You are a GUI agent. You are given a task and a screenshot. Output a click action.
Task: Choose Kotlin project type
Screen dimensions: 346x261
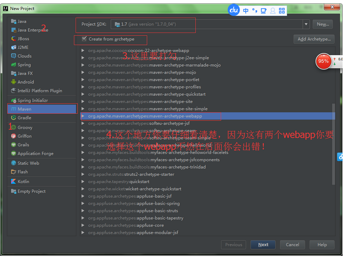point(42,181)
